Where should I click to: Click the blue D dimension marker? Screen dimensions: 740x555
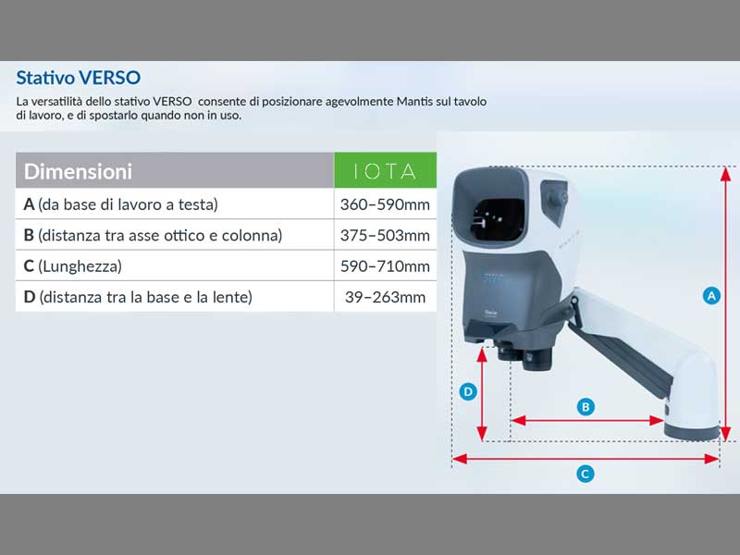[x=468, y=391]
